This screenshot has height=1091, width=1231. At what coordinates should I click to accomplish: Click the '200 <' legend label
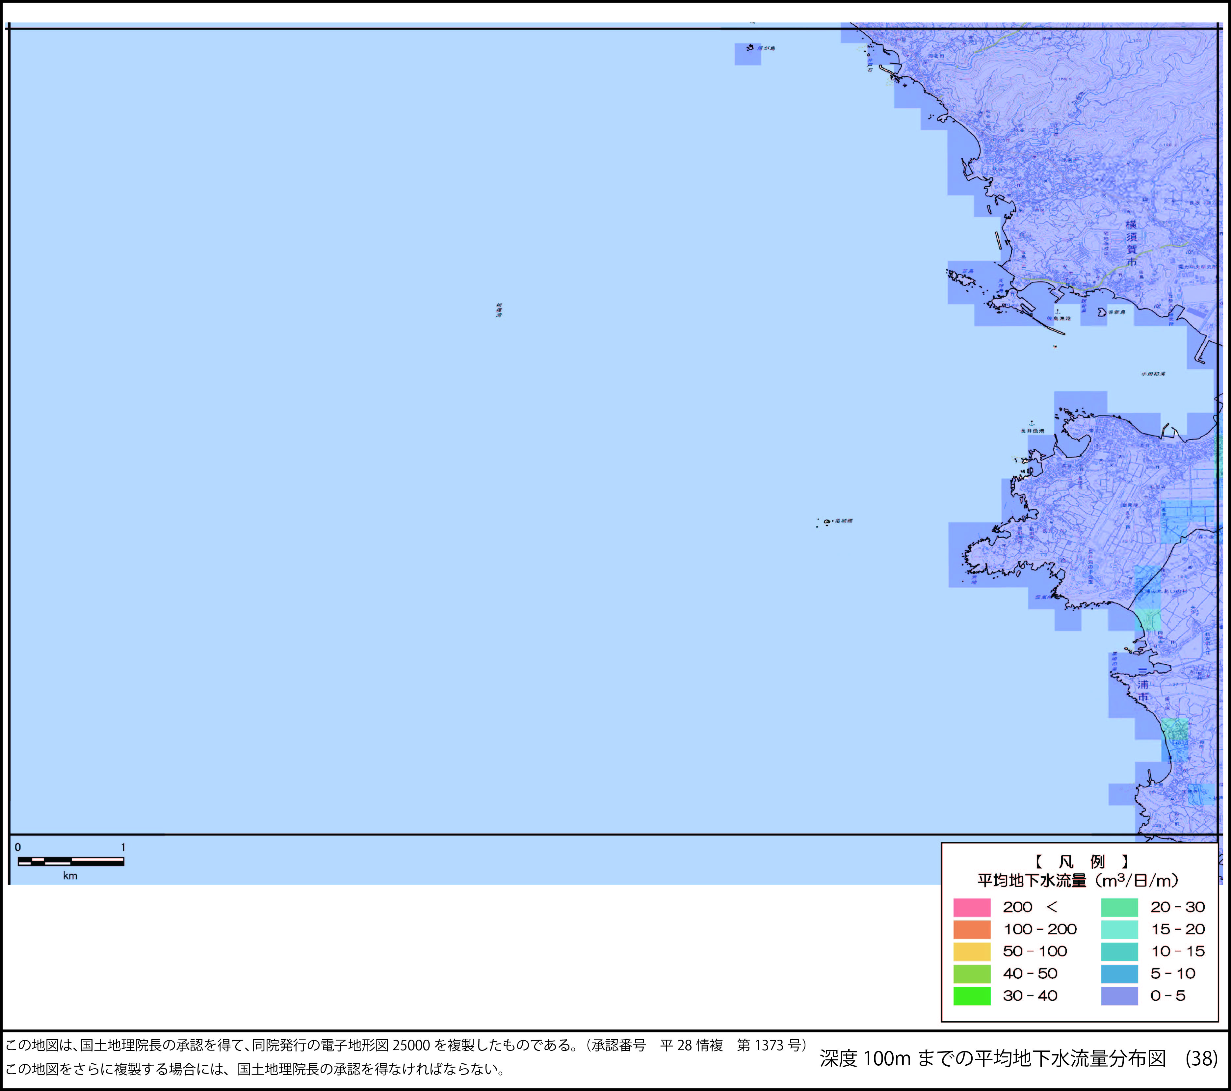[x=1030, y=907]
